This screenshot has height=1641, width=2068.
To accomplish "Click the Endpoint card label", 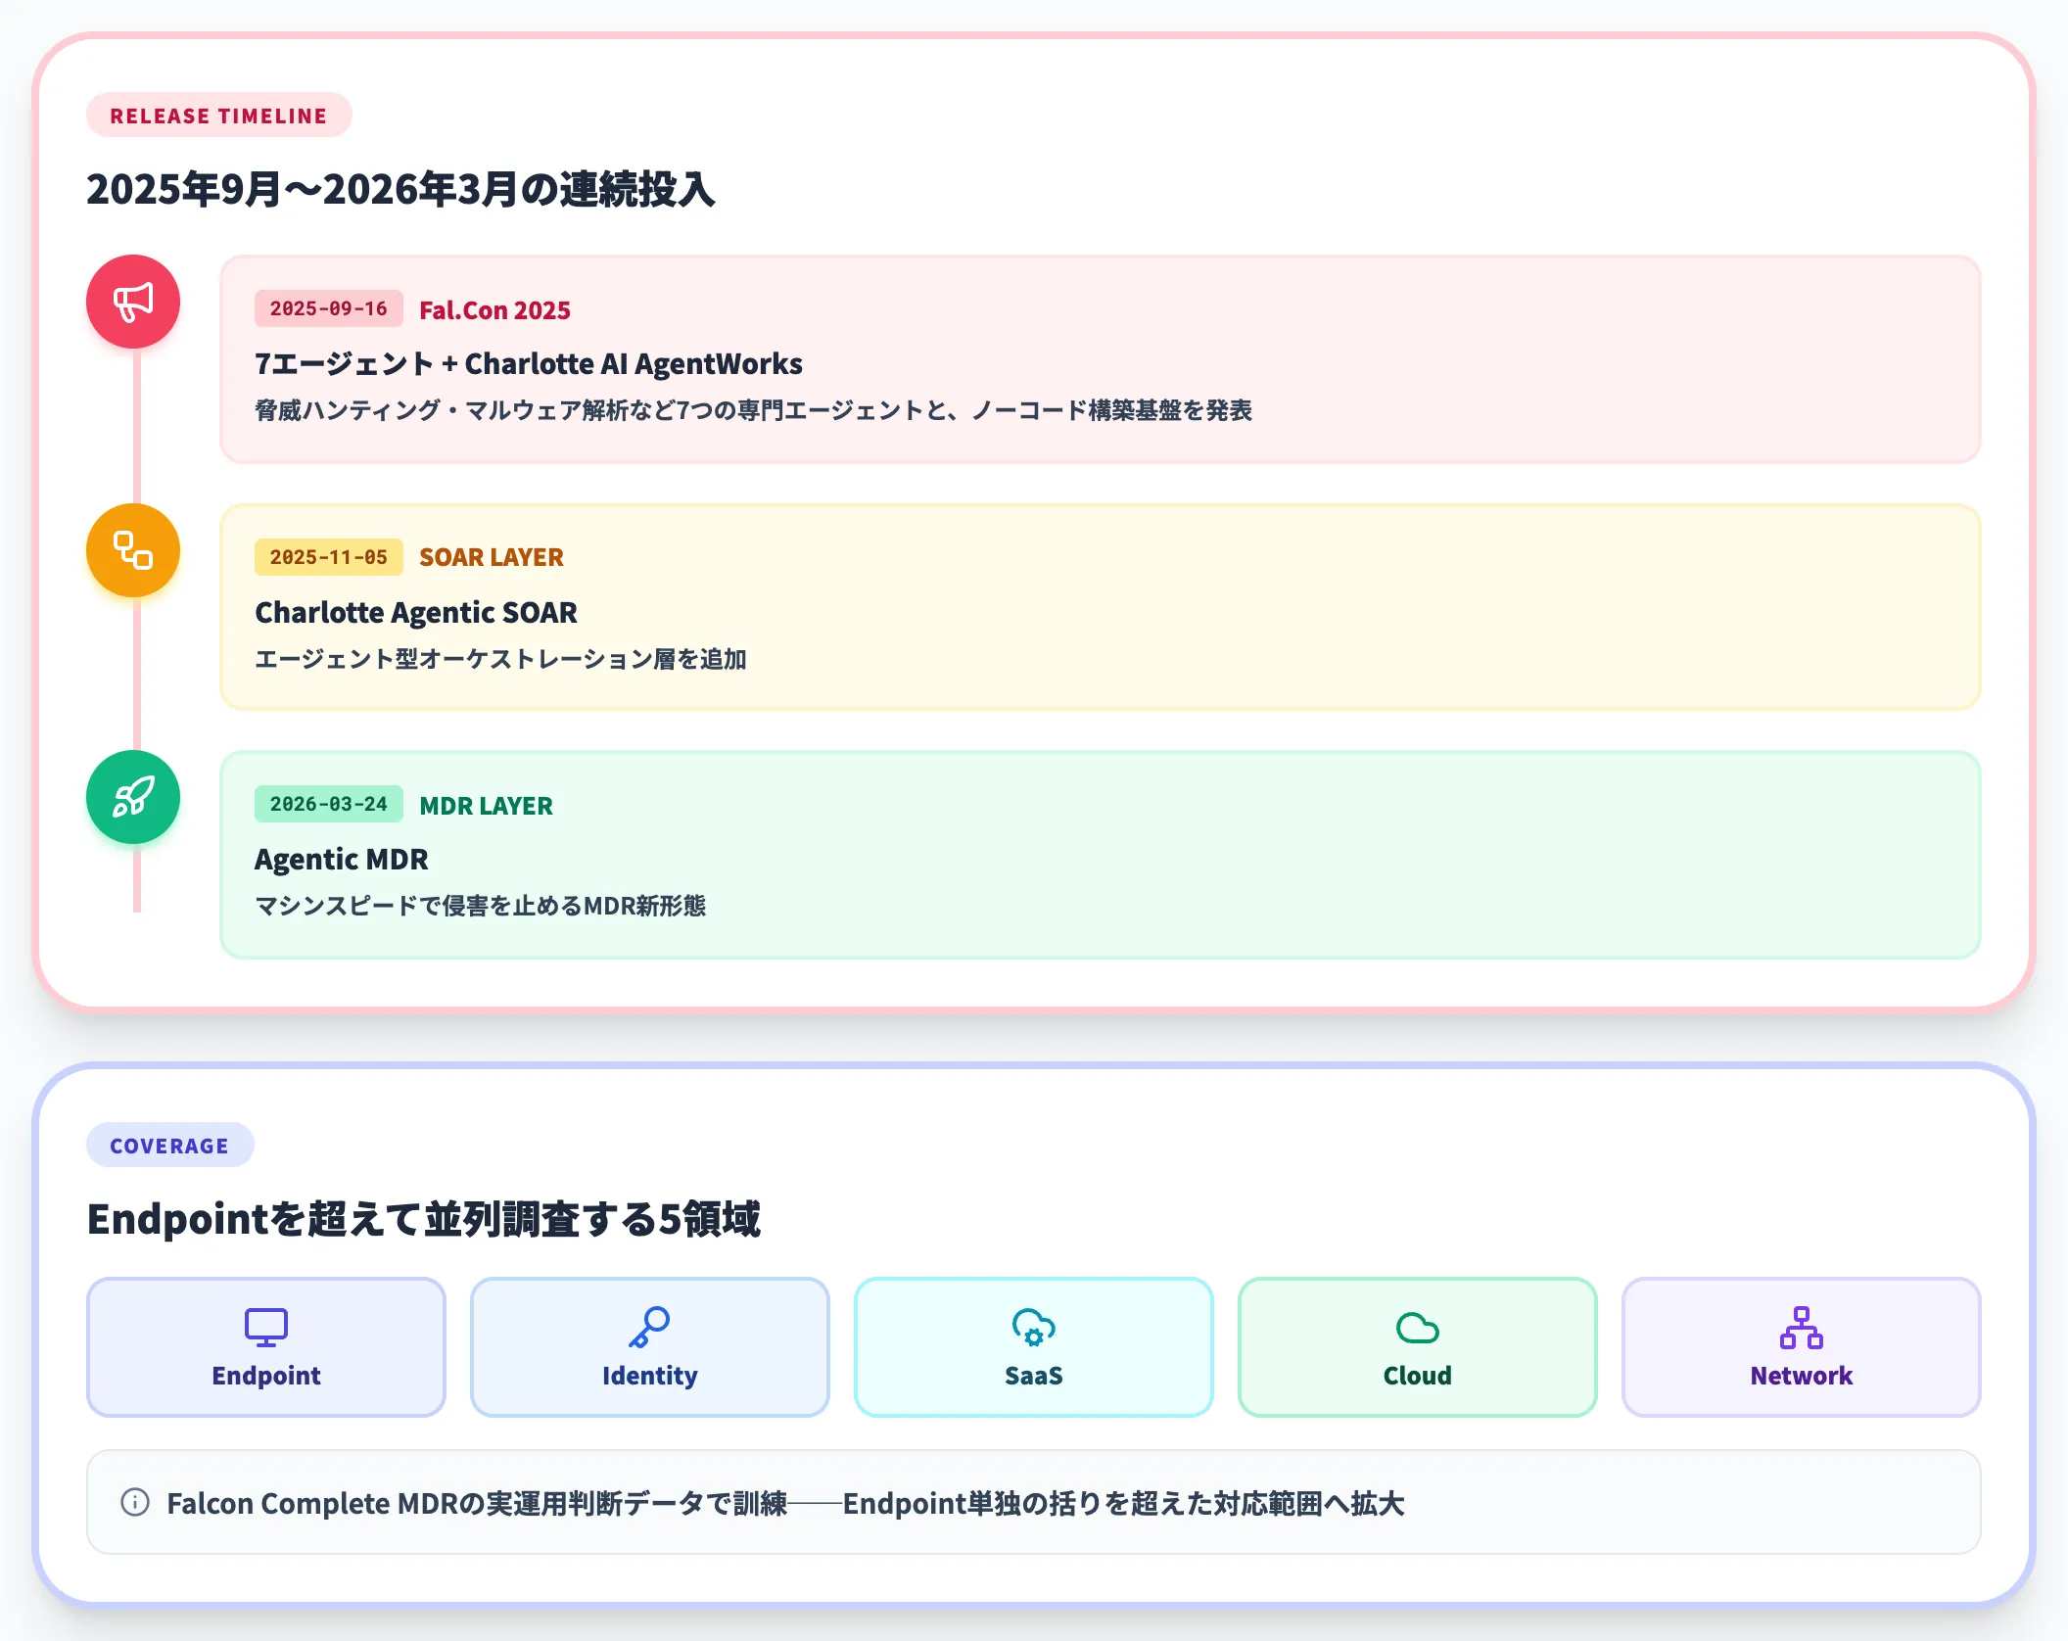I will (266, 1376).
